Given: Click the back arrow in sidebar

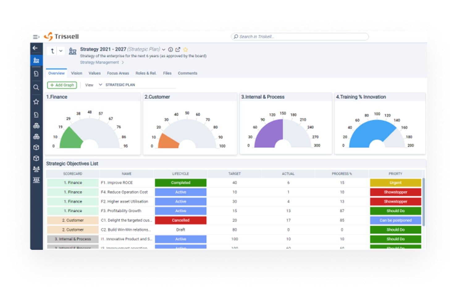Looking at the screenshot, I should point(35,48).
